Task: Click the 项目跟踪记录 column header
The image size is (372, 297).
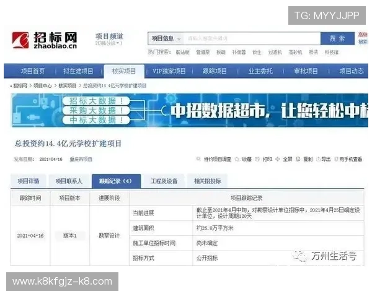Action: [x=247, y=198]
